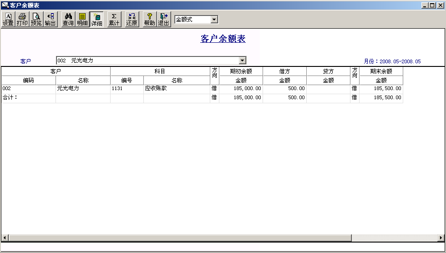
Task: Open 查询 (Query) with the binoculars icon
Action: 68,19
